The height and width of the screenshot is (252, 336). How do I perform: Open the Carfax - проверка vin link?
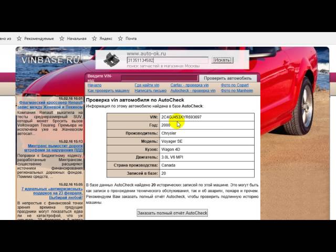pos(189,85)
